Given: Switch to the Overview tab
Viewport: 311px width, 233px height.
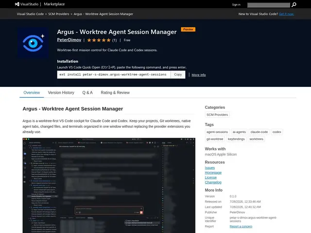Looking at the screenshot, I should [x=32, y=93].
